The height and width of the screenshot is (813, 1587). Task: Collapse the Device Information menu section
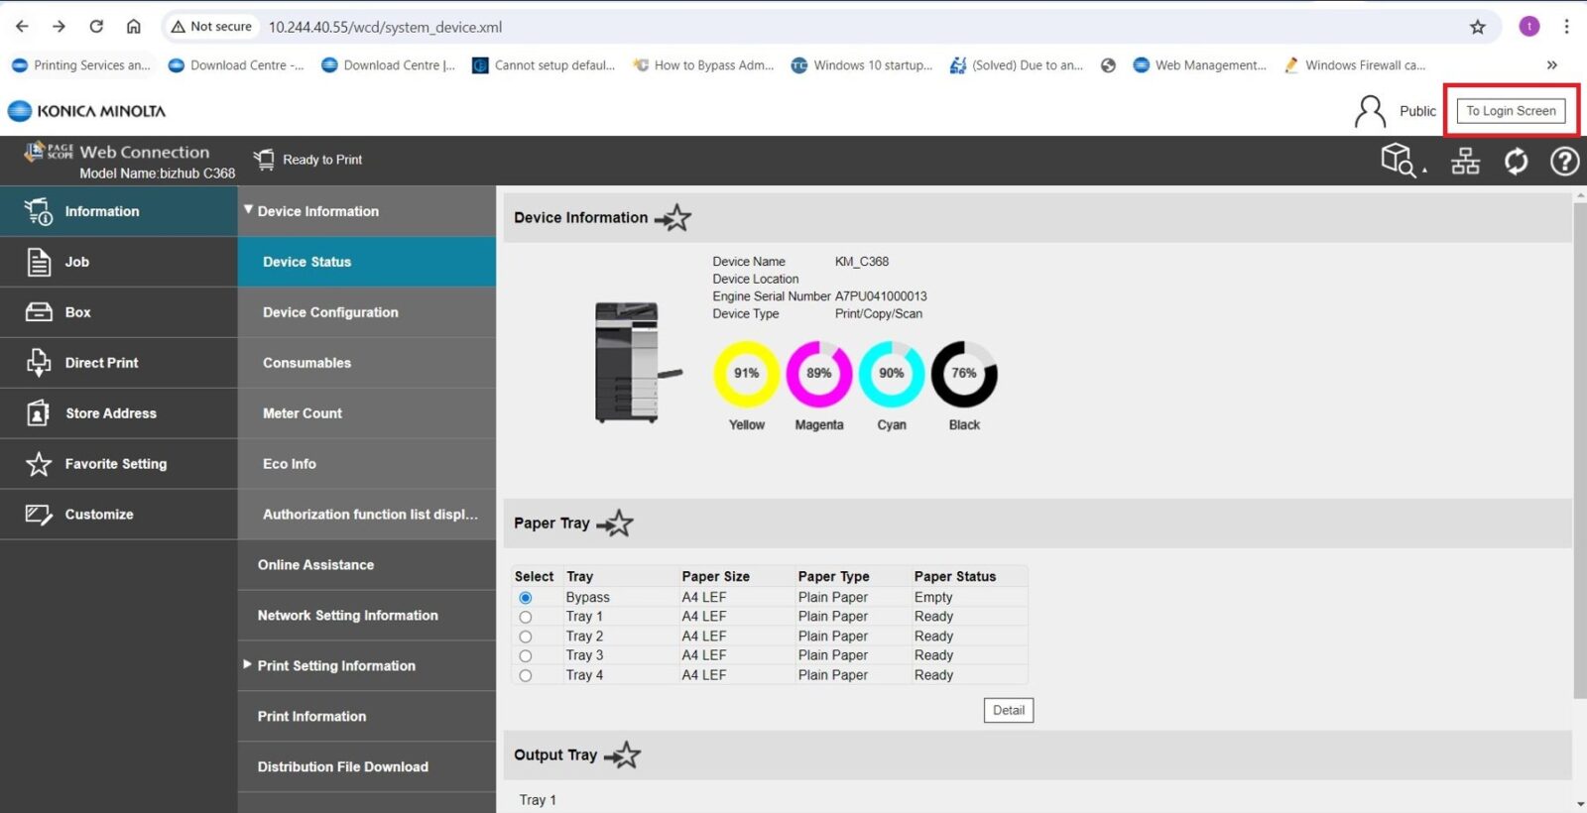pos(249,210)
